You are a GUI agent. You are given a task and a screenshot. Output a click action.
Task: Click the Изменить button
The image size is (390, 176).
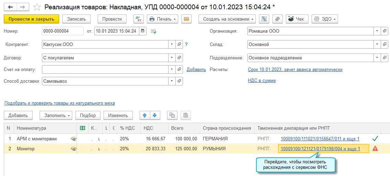(x=118, y=115)
